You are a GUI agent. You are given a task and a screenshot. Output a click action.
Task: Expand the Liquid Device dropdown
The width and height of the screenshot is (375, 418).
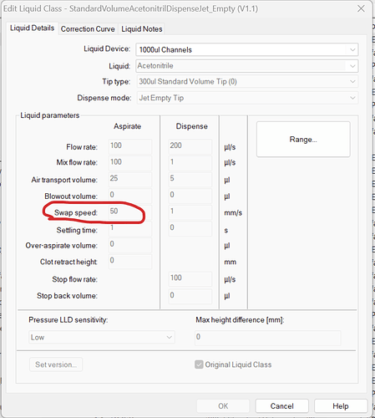247,50
